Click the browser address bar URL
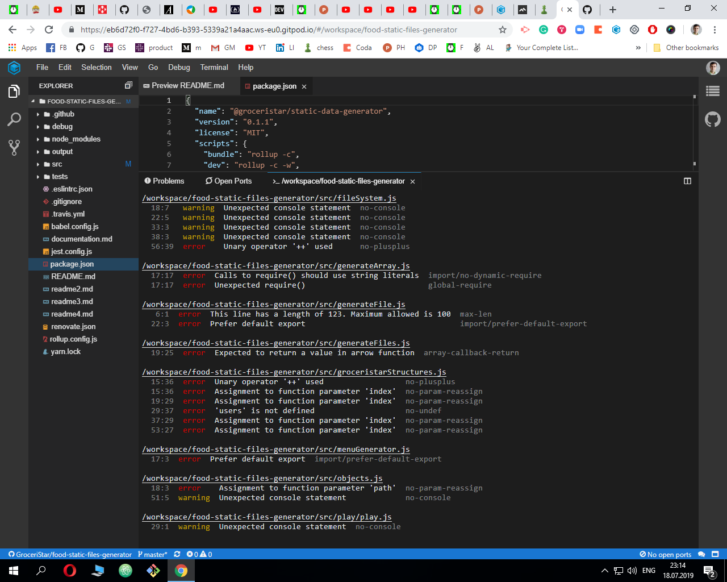 pyautogui.click(x=269, y=30)
